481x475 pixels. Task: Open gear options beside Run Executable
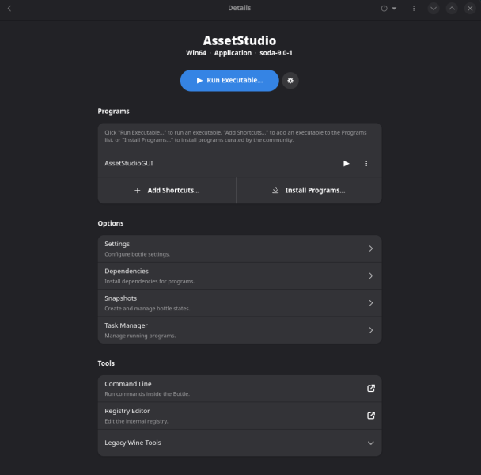click(x=290, y=81)
